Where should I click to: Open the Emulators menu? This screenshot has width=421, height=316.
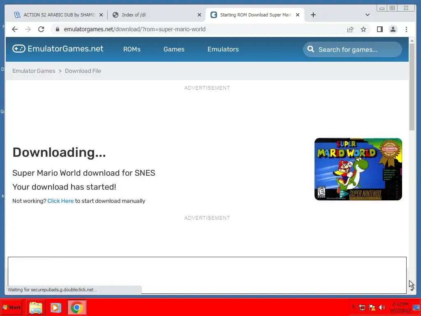coord(223,49)
